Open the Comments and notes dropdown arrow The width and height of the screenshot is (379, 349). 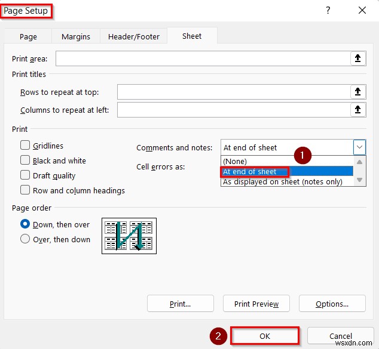359,147
